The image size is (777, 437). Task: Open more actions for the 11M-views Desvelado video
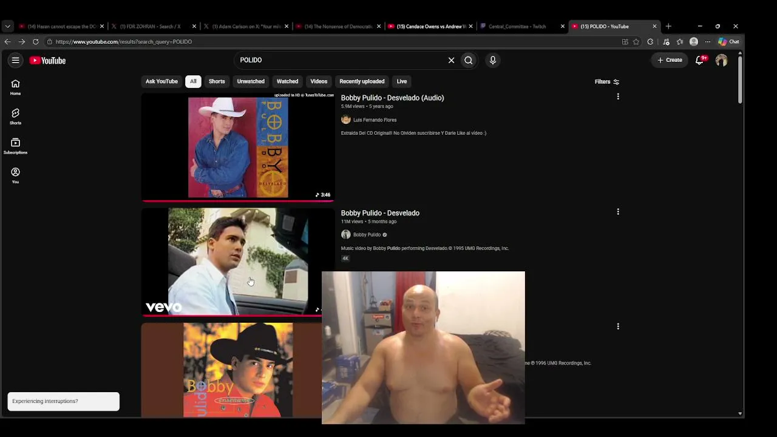point(618,212)
